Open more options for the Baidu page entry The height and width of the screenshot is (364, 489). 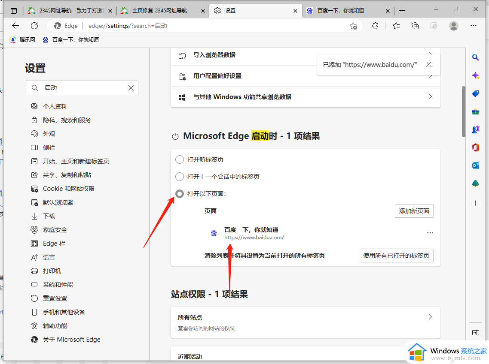tap(430, 233)
